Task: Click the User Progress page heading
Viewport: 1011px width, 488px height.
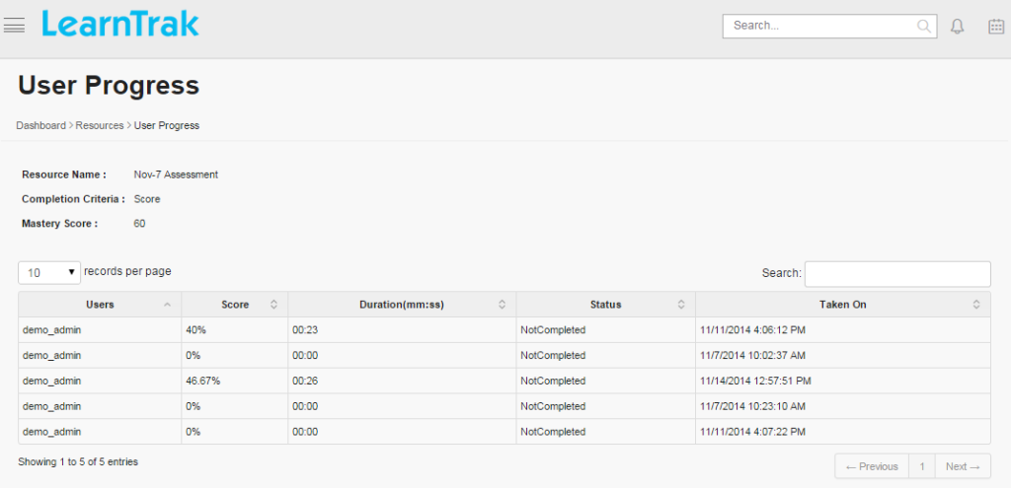Action: [x=109, y=86]
